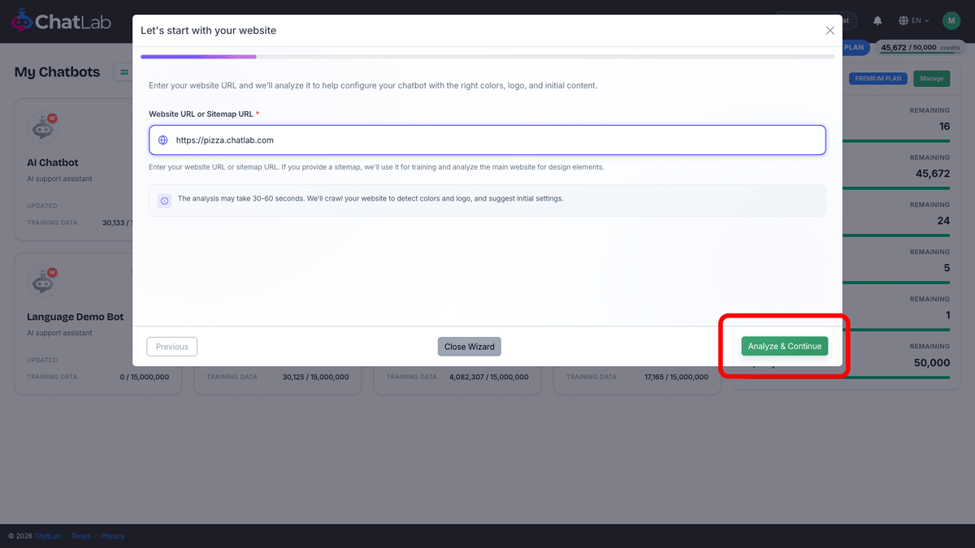Open the Privacy footer link
The height and width of the screenshot is (548, 975).
(x=113, y=536)
